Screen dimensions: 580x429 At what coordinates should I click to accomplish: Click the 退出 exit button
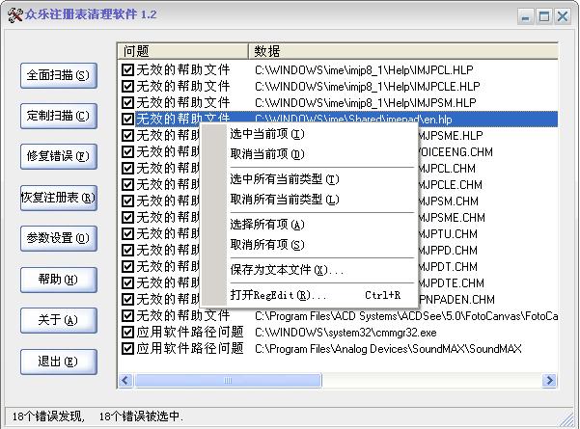click(58, 362)
